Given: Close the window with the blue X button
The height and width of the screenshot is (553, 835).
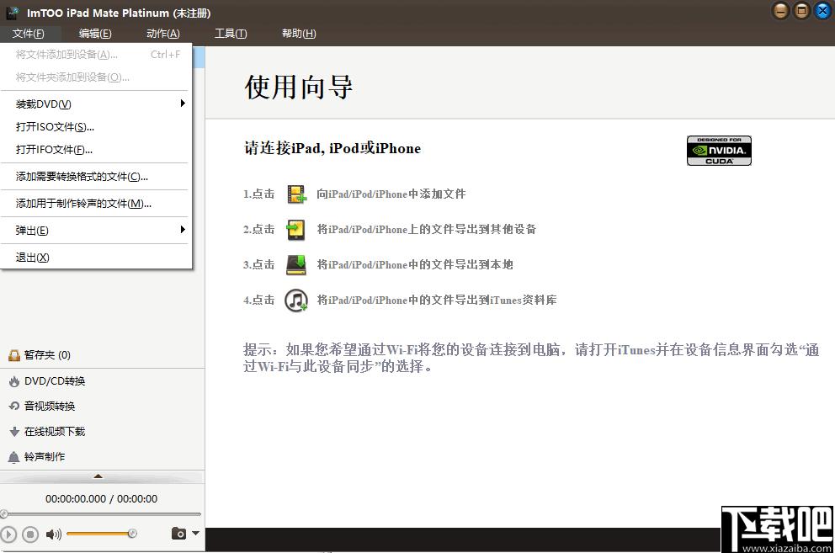Looking at the screenshot, I should click(822, 11).
